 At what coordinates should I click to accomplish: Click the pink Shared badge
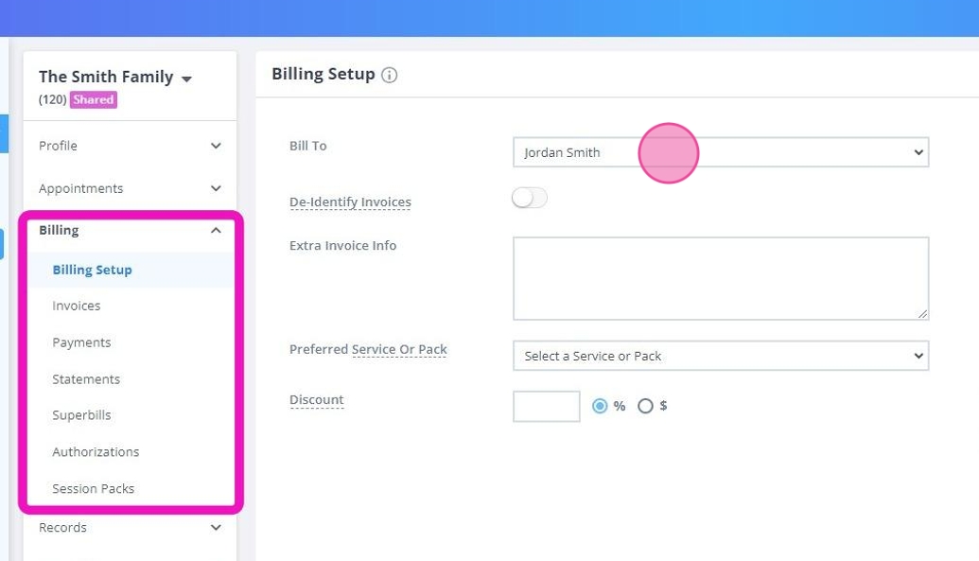tap(94, 99)
